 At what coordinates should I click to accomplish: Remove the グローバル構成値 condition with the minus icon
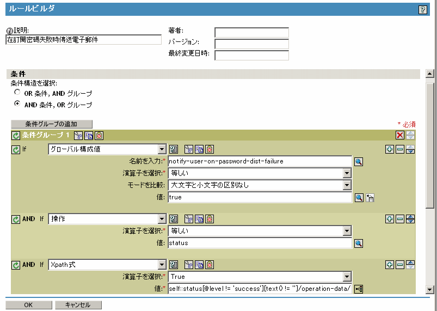coord(400,149)
